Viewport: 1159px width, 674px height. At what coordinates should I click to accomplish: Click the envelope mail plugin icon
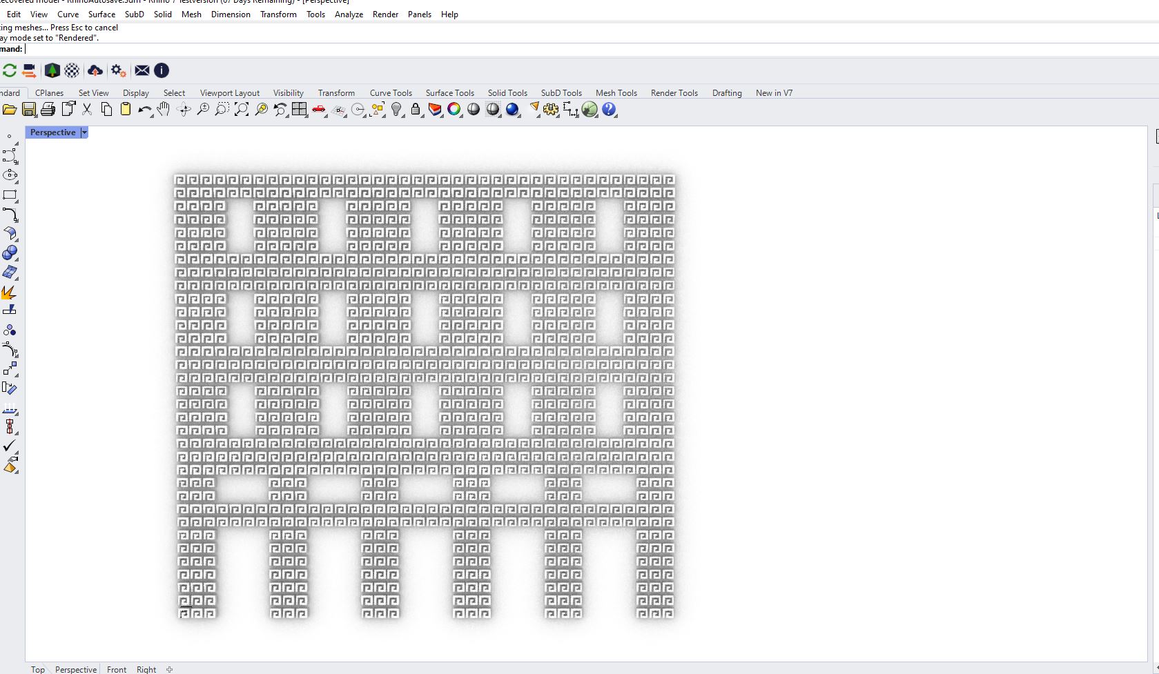coord(142,70)
